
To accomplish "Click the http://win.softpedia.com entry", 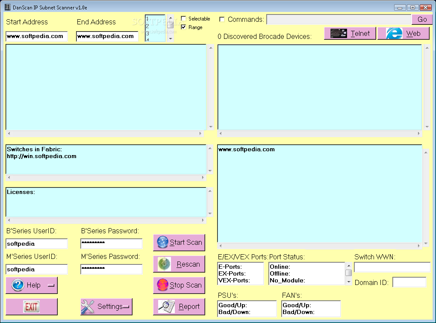I will click(x=42, y=156).
